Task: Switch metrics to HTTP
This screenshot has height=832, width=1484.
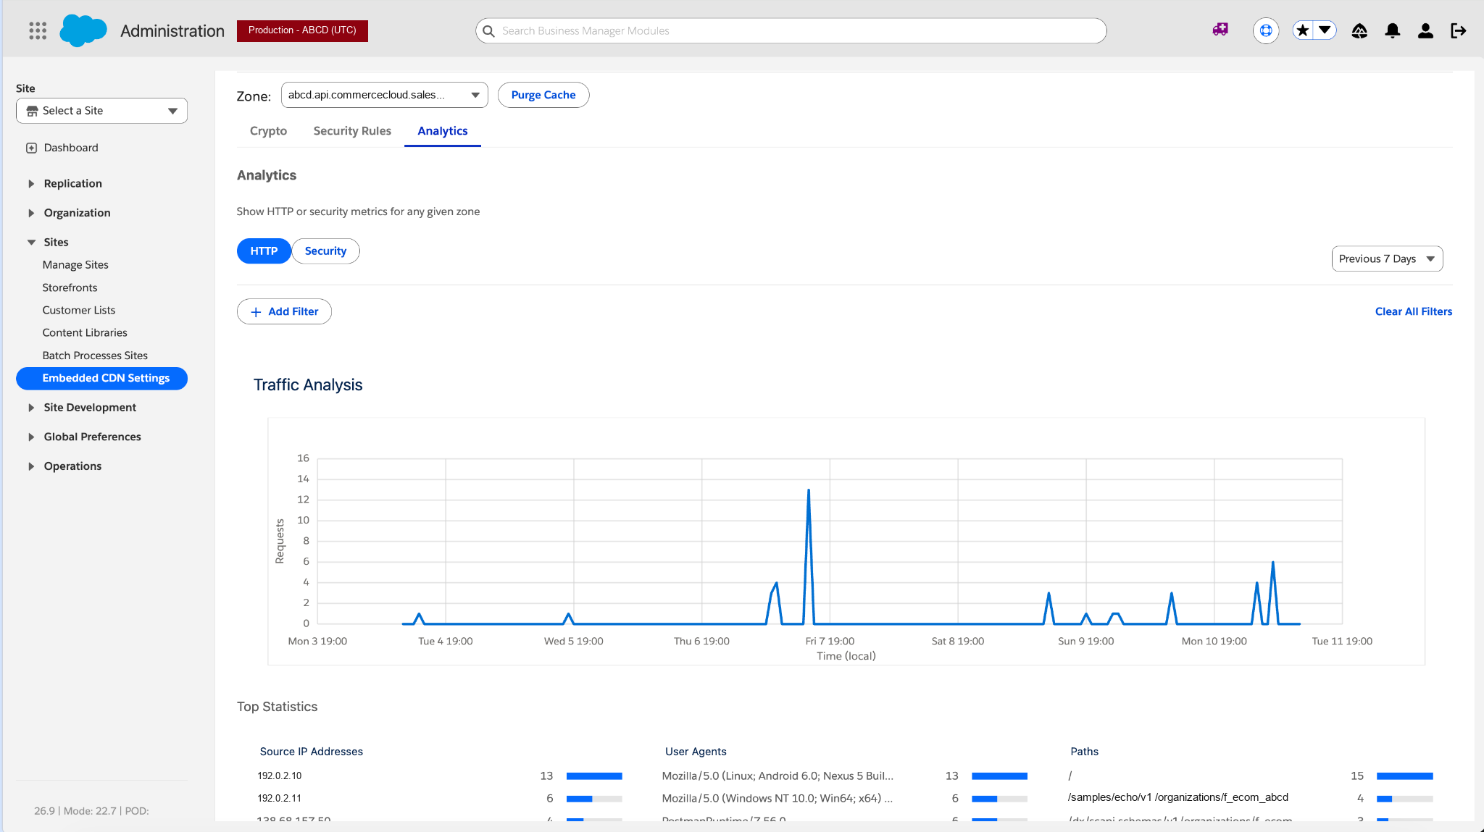Action: [x=264, y=251]
